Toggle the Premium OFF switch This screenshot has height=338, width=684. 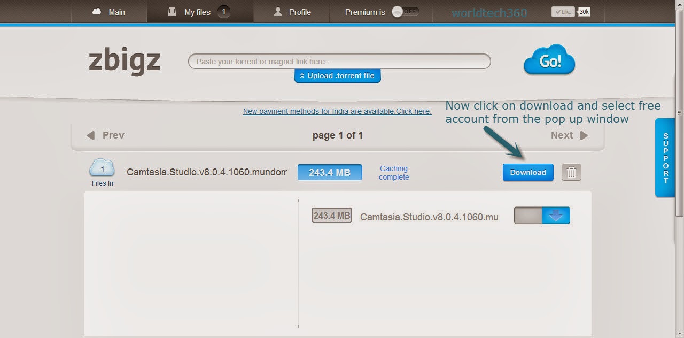405,12
